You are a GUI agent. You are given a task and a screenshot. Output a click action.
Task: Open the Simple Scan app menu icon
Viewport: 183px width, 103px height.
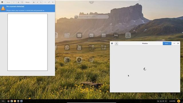click(2, 2)
